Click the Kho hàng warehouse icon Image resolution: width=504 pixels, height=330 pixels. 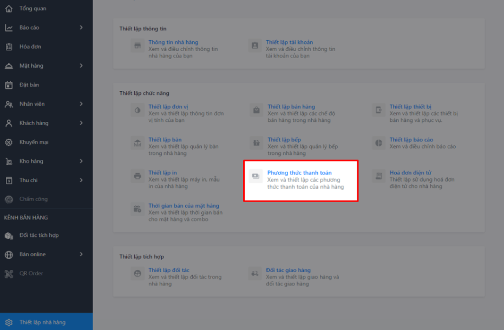tap(9, 161)
